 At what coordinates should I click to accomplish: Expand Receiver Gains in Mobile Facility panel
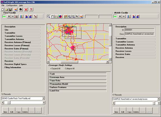135,54
